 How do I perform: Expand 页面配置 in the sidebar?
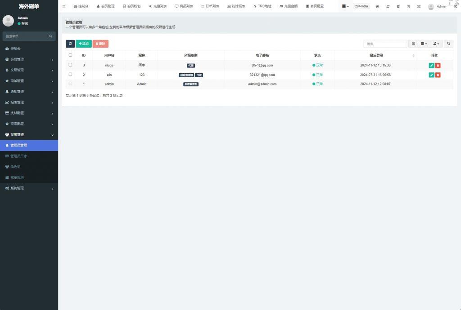[29, 124]
